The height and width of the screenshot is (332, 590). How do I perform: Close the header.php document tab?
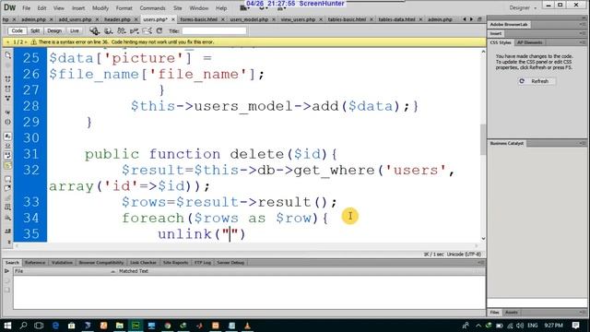click(136, 19)
